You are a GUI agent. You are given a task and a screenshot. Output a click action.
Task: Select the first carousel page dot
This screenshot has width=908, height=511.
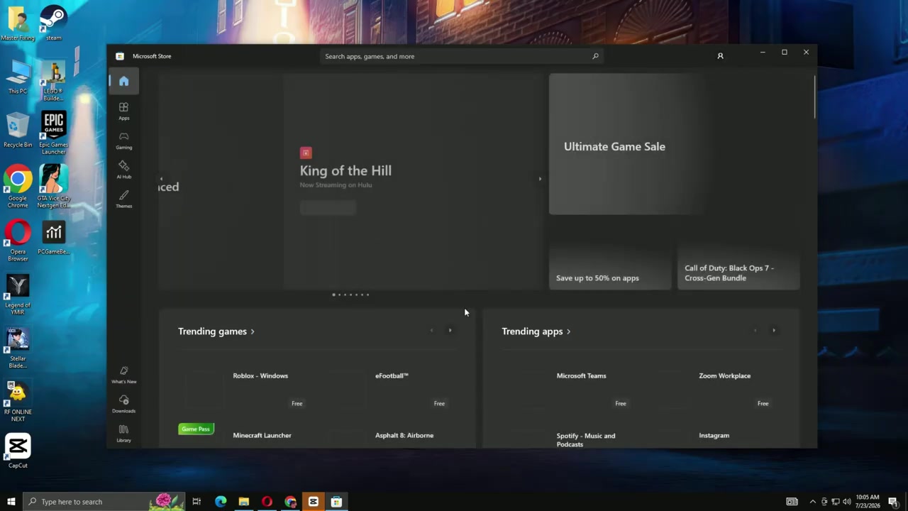[x=333, y=295]
